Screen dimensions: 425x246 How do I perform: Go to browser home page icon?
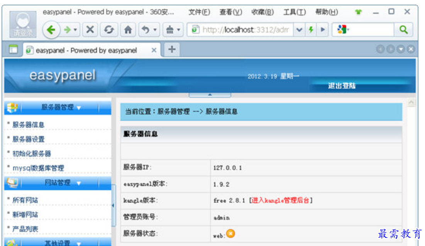pos(128,30)
